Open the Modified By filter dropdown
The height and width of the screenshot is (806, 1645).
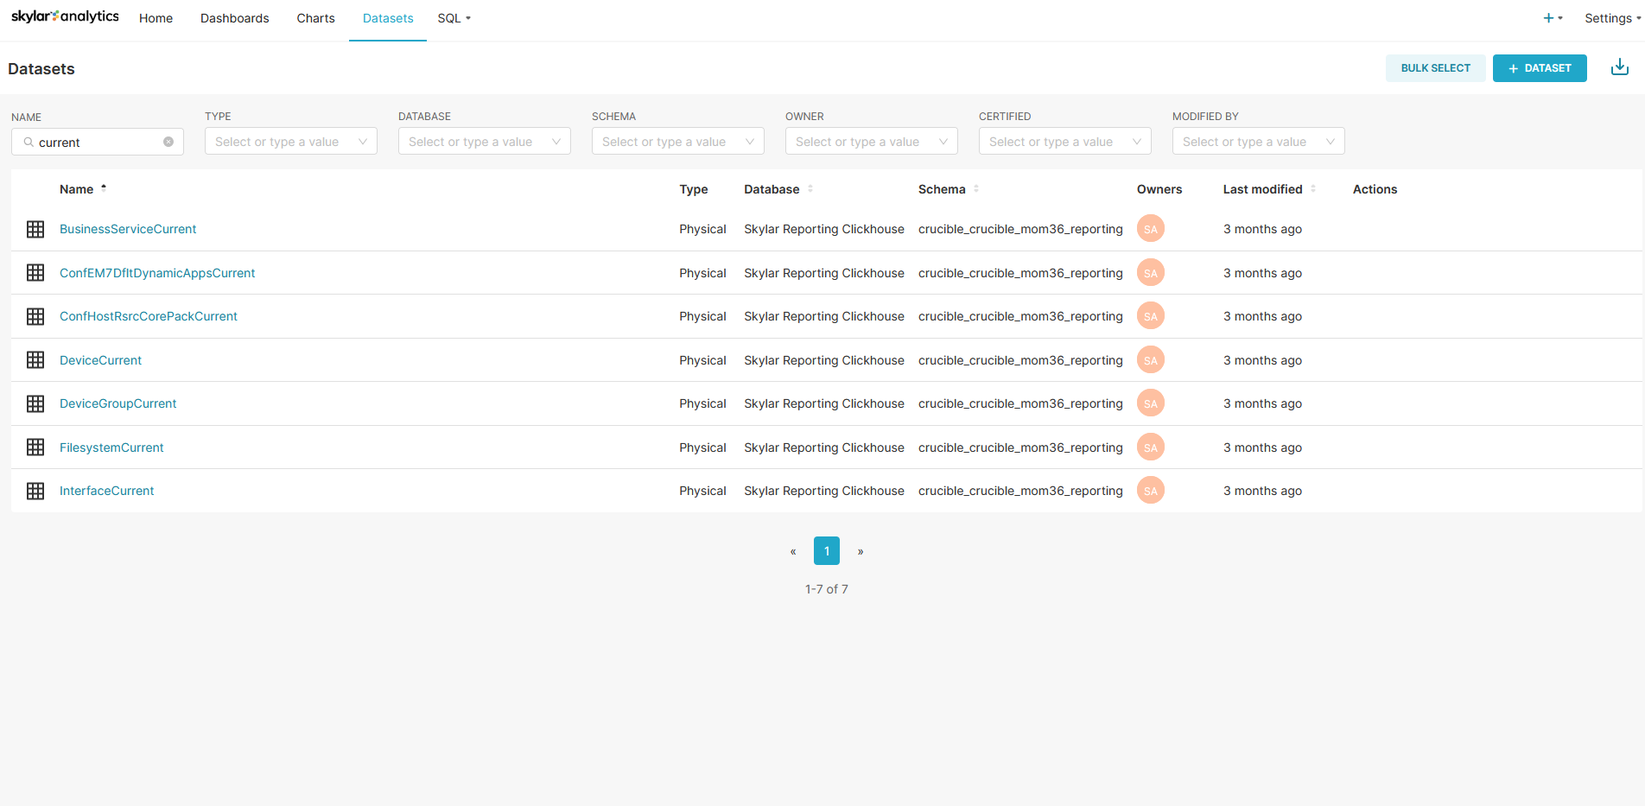(x=1259, y=142)
